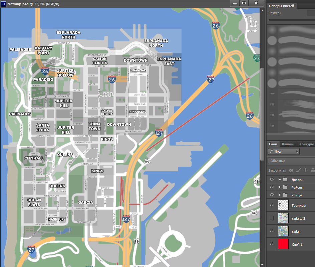Select layer name Слой 1
The height and width of the screenshot is (267, 315).
coord(297,245)
